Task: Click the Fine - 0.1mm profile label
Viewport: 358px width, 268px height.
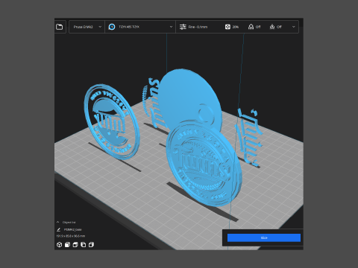Action: (198, 27)
